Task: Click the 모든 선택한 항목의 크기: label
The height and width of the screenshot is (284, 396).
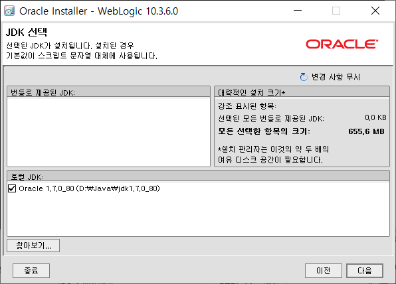Action: click(x=264, y=131)
